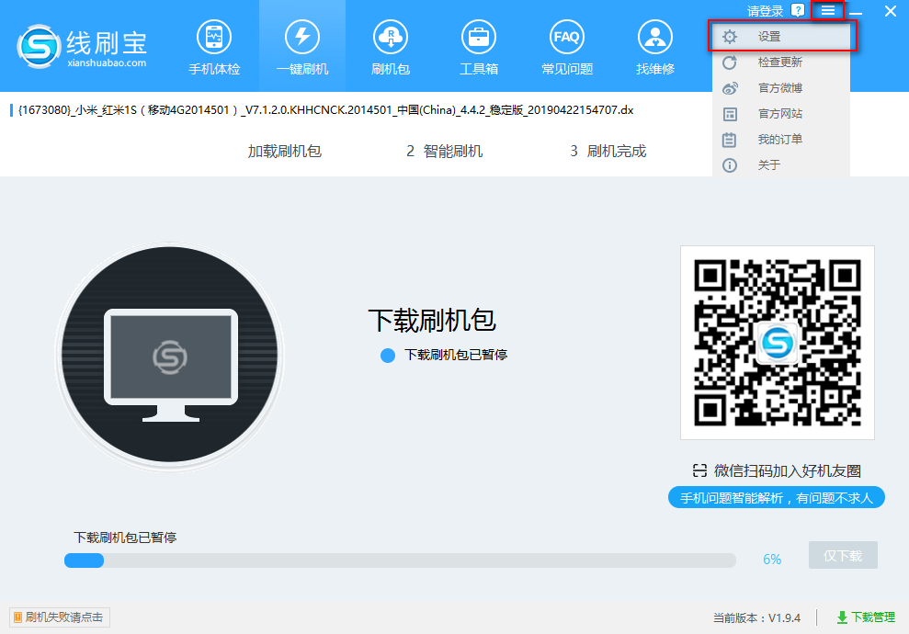
Task: Click the 设置 gear icon
Action: pos(730,37)
